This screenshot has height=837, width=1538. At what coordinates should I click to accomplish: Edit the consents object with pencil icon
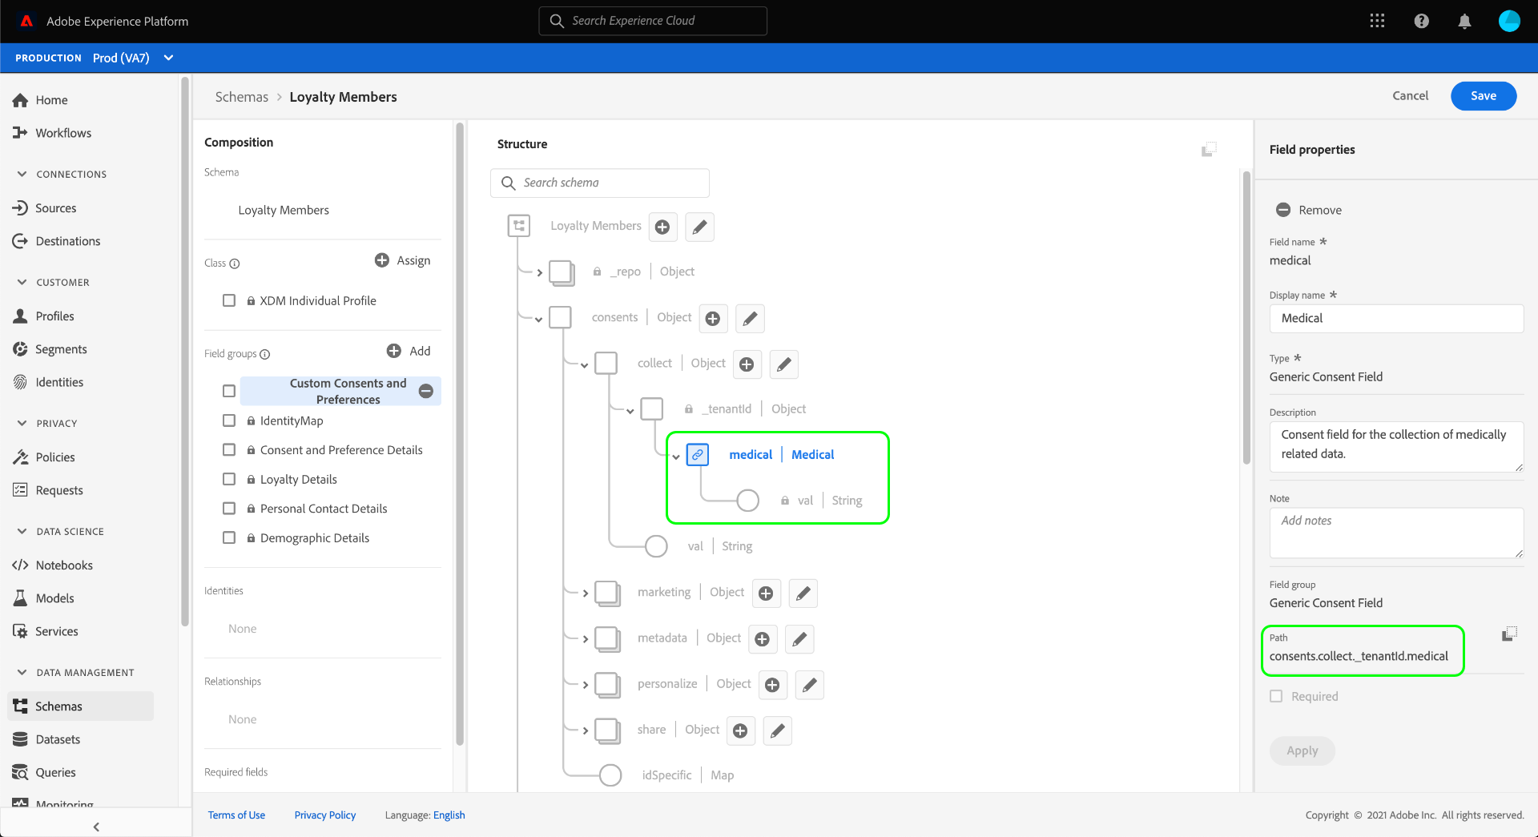click(x=750, y=318)
